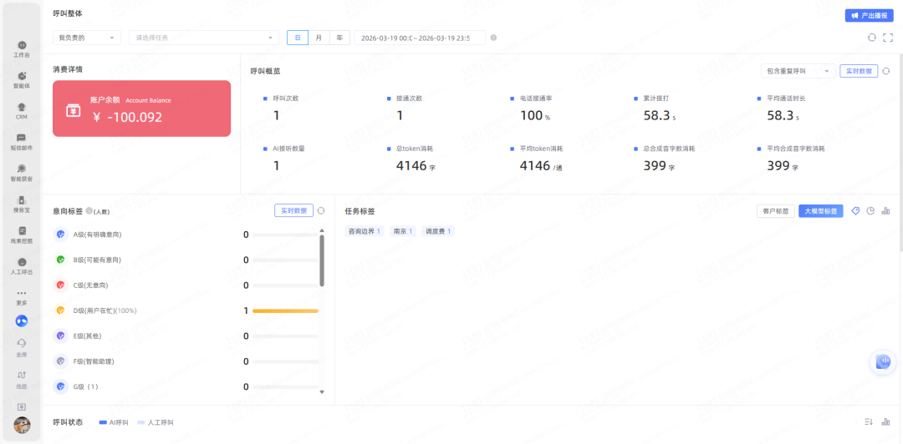This screenshot has width=903, height=444.
Task: Open 短信邮件 from the sidebar
Action: (22, 140)
